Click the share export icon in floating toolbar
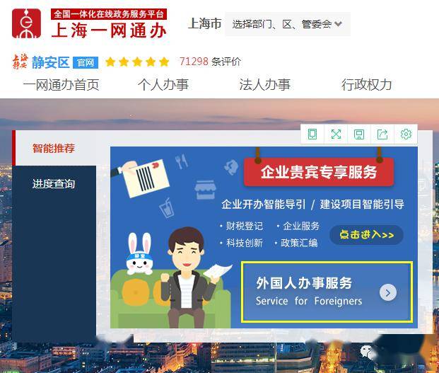This screenshot has height=373, width=439. (382, 134)
